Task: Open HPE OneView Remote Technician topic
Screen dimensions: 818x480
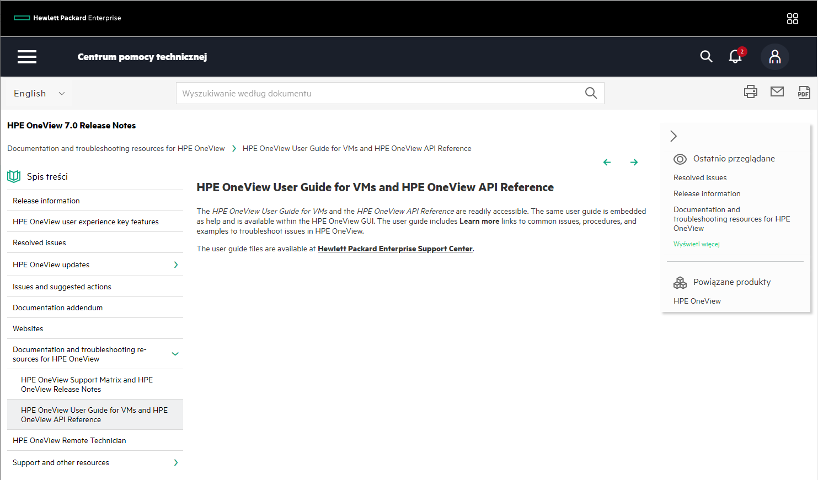Action: (x=69, y=440)
